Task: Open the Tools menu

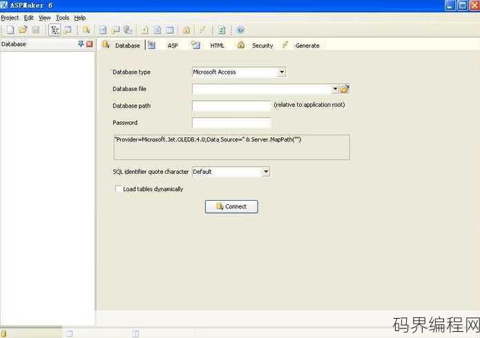Action: [62, 18]
